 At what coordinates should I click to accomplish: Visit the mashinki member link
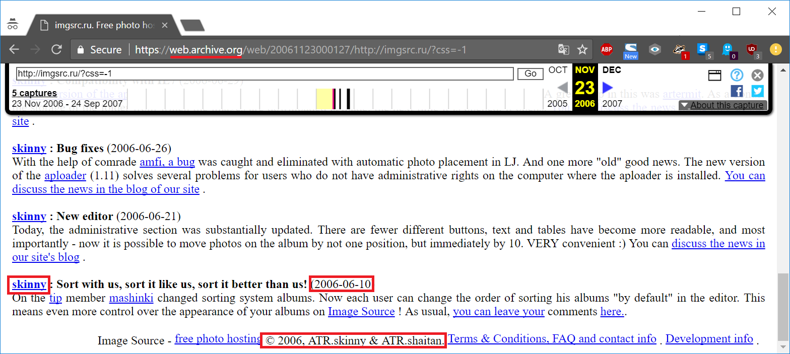(131, 298)
